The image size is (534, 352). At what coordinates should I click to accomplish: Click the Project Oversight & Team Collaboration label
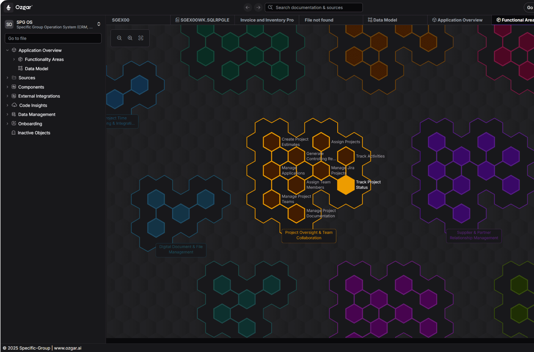pyautogui.click(x=309, y=235)
